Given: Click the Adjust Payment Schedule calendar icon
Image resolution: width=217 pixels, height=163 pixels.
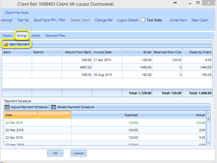Looking at the screenshot, I should tap(7, 107).
